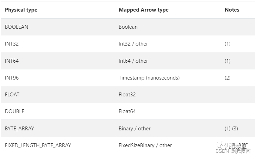Click the INT32 cell
This screenshot has width=256, height=157.
pos(12,44)
